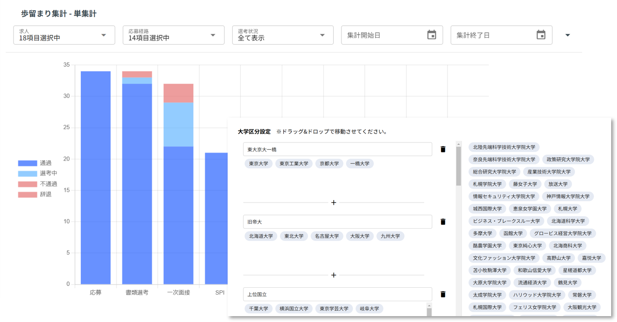Open the 集計開始日 calendar picker icon

[431, 35]
